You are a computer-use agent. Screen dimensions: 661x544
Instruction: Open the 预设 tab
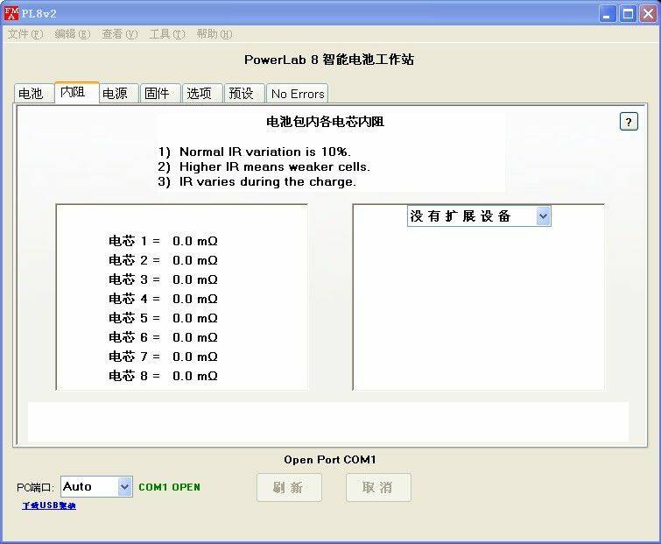pyautogui.click(x=244, y=93)
